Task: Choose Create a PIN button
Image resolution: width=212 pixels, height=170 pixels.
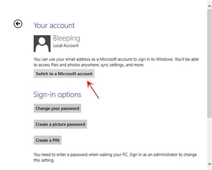Action: point(47,140)
